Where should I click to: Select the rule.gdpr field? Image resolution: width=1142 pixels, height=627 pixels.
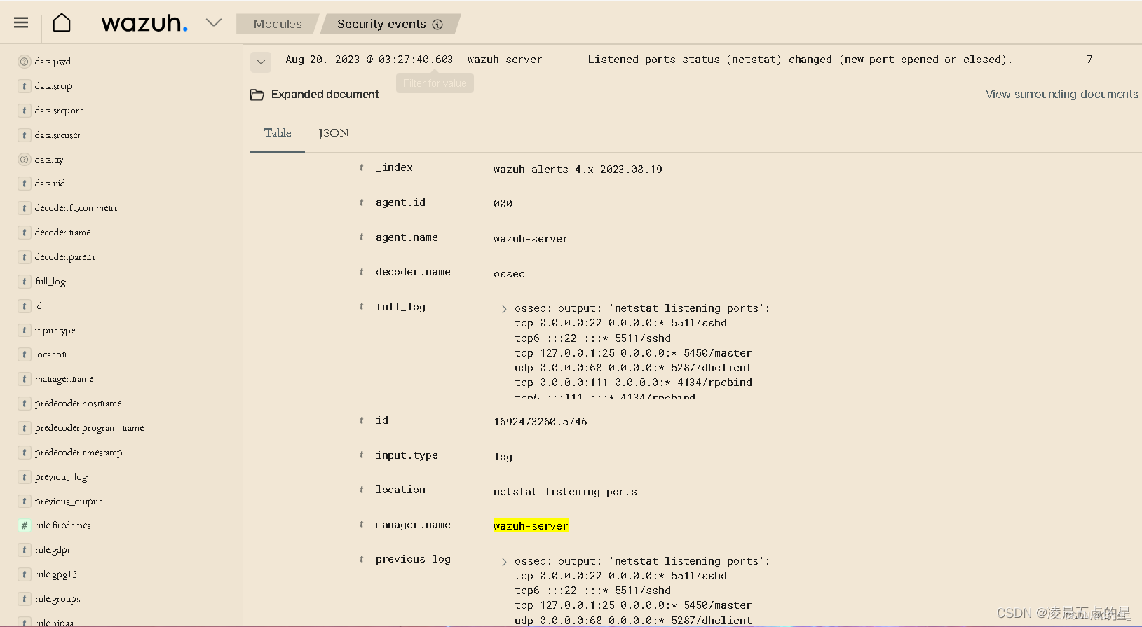(x=53, y=550)
